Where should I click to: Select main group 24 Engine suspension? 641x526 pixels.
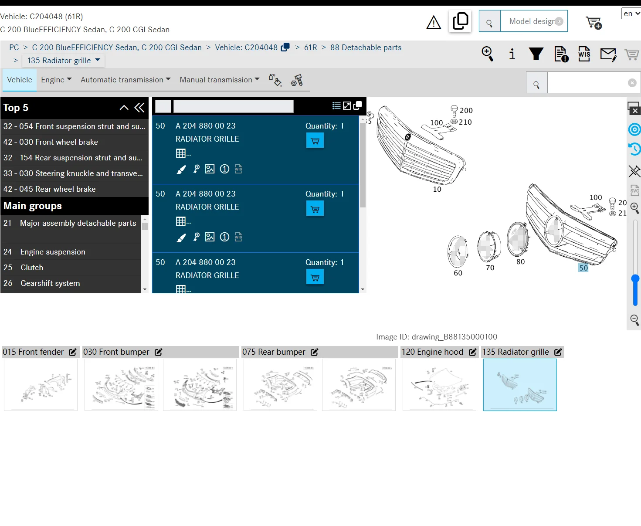[x=71, y=252]
